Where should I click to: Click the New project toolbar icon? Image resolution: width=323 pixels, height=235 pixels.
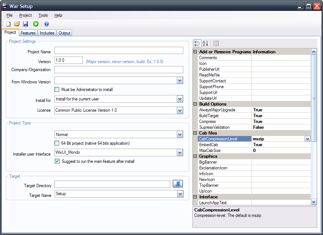pos(8,24)
